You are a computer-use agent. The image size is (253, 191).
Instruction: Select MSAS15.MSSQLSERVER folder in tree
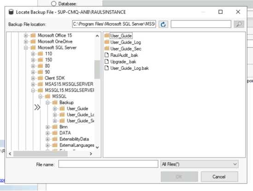[x=69, y=84]
